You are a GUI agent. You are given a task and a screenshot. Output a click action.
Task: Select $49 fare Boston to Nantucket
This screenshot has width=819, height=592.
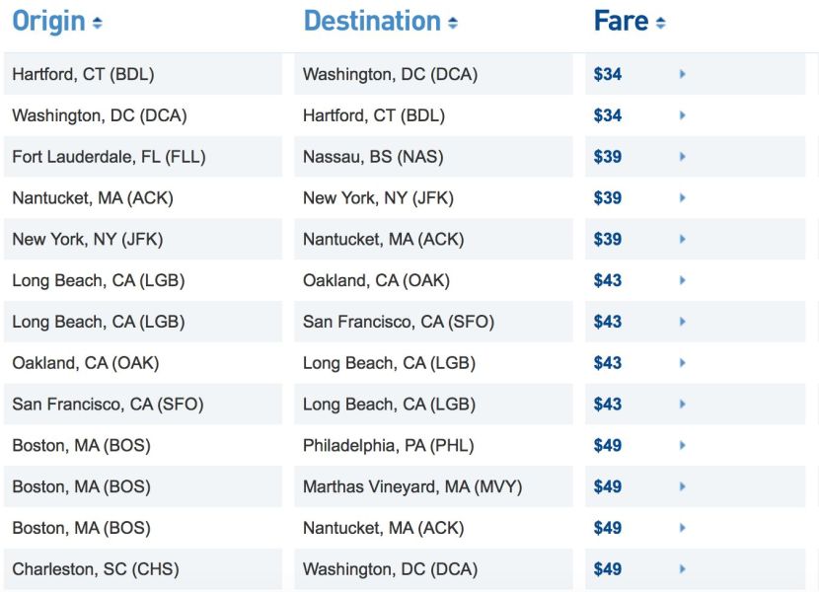point(608,528)
